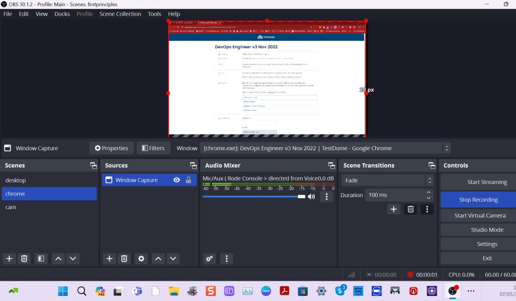Image resolution: width=516 pixels, height=301 pixels.
Task: Move source up in Sources panel
Action: pyautogui.click(x=158, y=259)
